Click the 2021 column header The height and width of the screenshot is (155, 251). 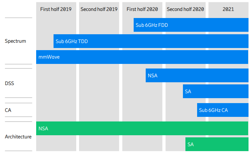tap(228, 9)
